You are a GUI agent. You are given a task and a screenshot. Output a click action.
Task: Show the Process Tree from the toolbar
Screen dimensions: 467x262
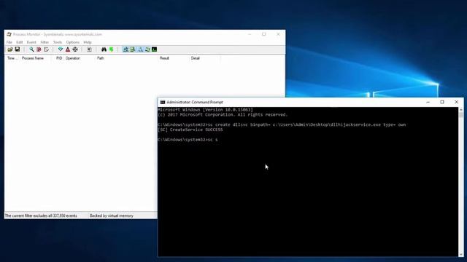coord(89,49)
